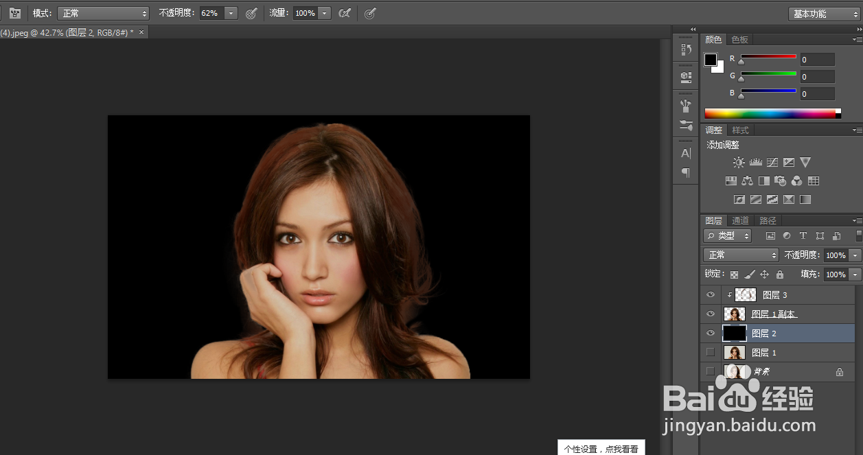Open the 调整 panel flyout menu
Viewport: 863px width, 455px height.
coord(857,130)
